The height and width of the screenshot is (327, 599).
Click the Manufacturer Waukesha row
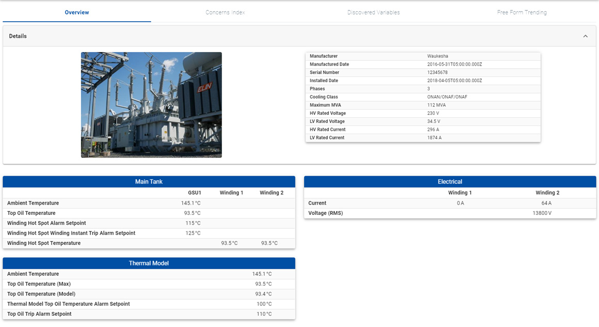[x=423, y=56]
